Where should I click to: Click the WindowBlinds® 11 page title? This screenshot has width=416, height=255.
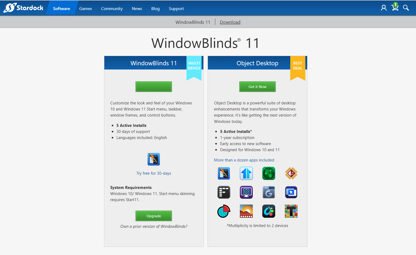click(x=205, y=43)
